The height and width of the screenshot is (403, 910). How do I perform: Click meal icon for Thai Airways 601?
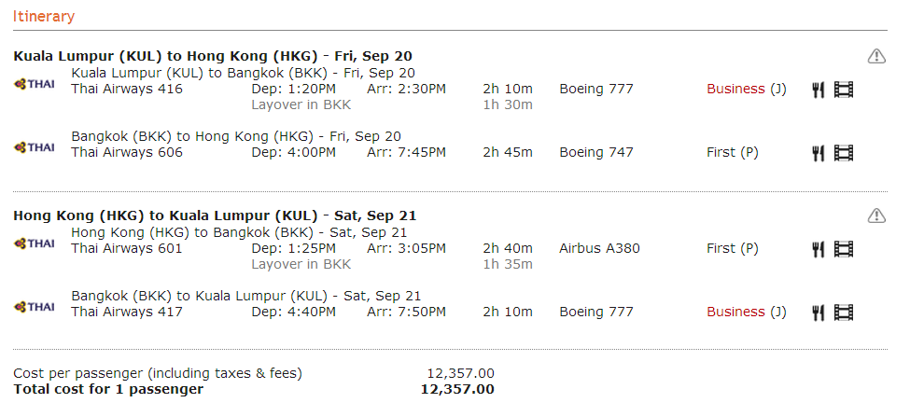pyautogui.click(x=819, y=249)
